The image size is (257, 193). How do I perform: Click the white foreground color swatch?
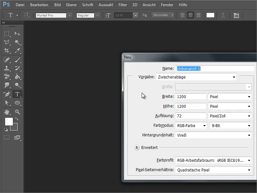(9, 122)
